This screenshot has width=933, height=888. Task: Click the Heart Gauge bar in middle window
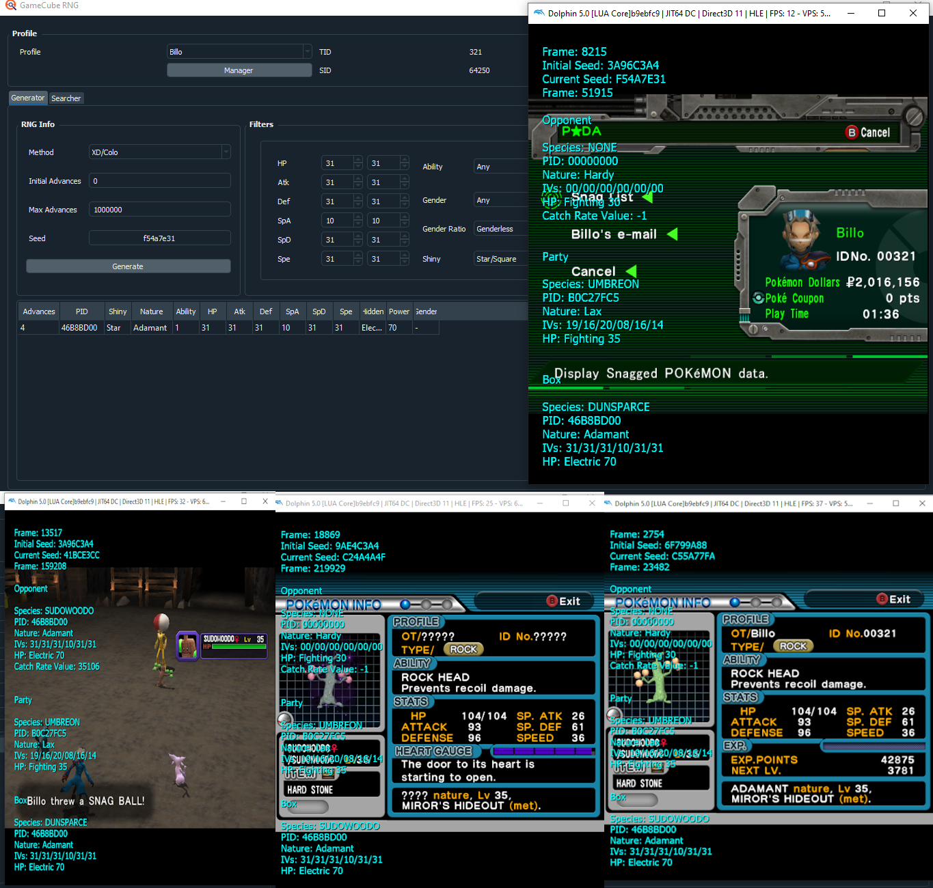pos(543,751)
